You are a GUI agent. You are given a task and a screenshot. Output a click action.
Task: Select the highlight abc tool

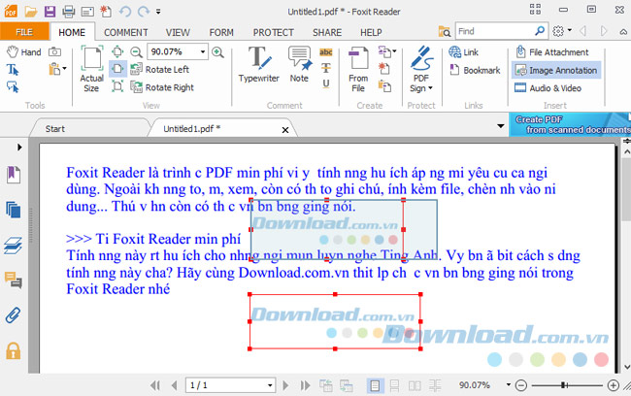coord(325,51)
